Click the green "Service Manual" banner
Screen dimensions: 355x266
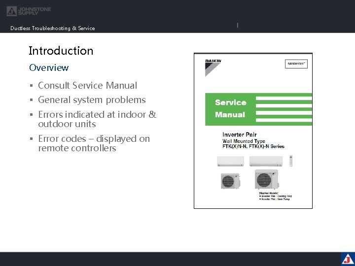258,109
